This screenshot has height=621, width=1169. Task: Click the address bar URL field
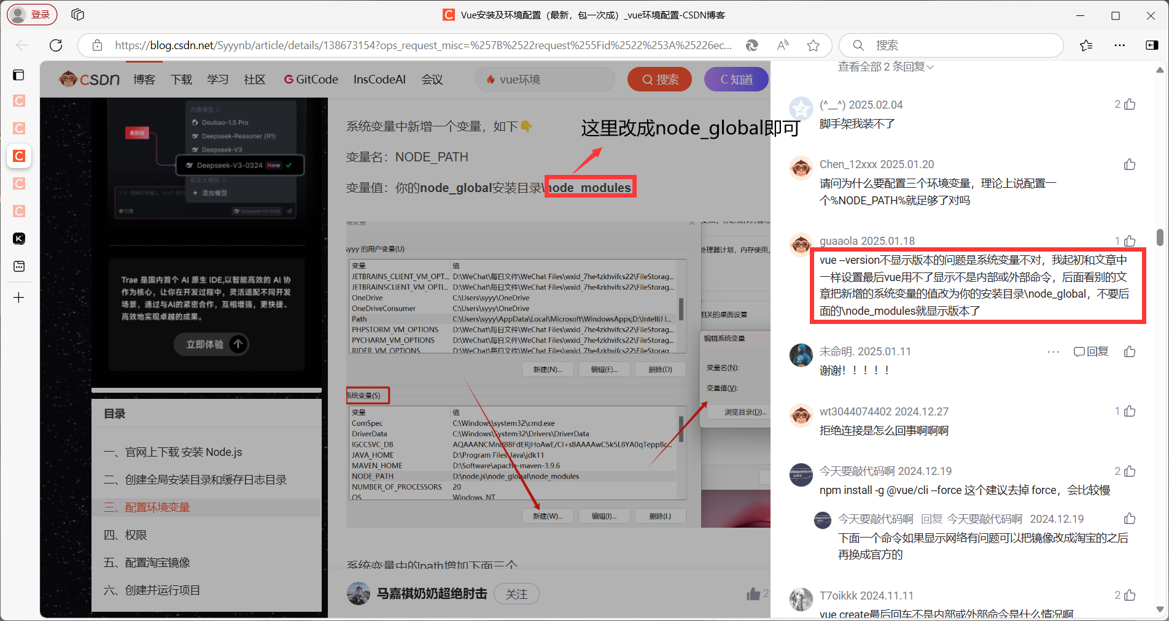(423, 45)
